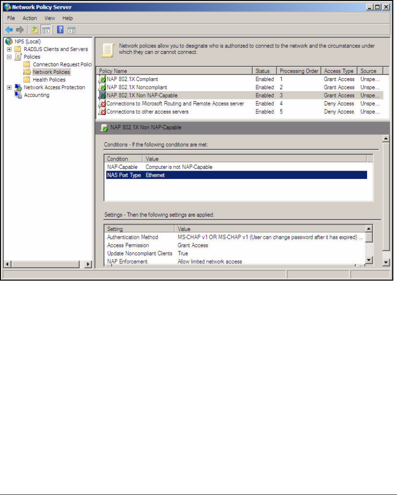Click the settings list scroll up arrow
397x495 pixels.
(x=369, y=229)
